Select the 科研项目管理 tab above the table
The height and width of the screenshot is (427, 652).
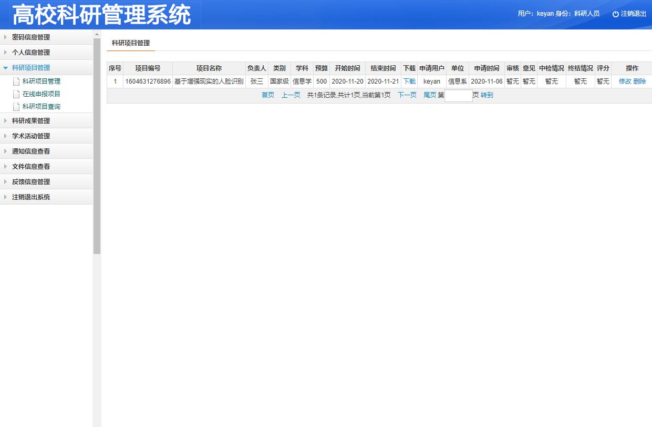[130, 44]
